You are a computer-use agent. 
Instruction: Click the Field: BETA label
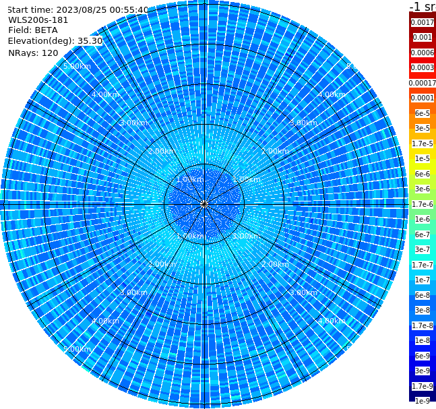[33, 30]
